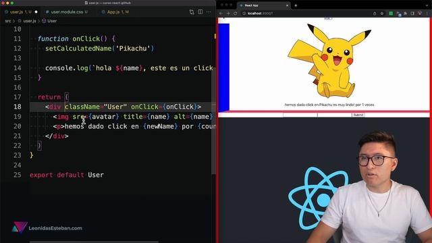
Task: Click the share icon in address bar
Action: (375, 13)
